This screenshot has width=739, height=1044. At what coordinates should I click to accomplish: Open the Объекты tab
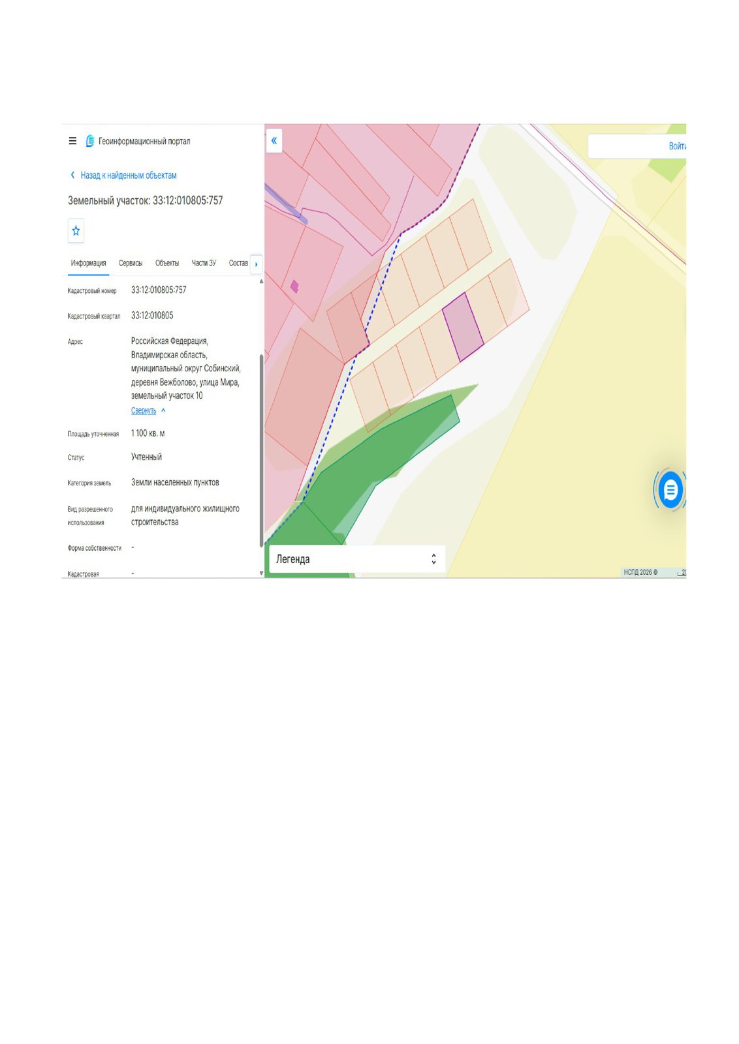pyautogui.click(x=167, y=263)
